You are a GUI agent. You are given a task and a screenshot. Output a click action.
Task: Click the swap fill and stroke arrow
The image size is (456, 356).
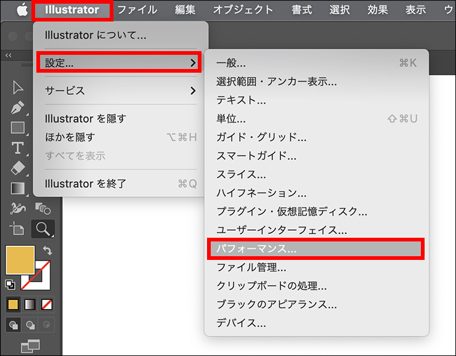point(47,251)
